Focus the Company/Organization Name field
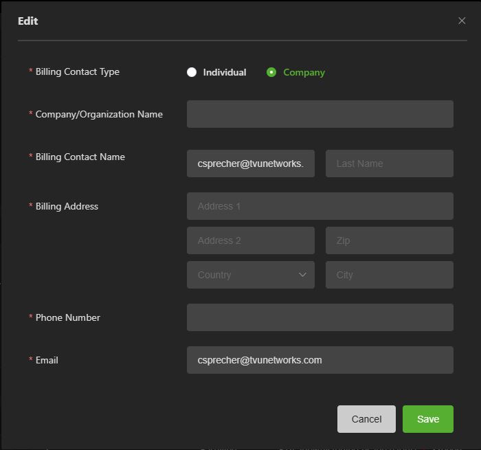The width and height of the screenshot is (481, 450). [320, 114]
